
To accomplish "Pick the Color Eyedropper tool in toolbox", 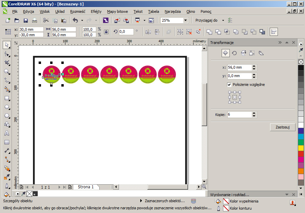I will tap(7, 177).
